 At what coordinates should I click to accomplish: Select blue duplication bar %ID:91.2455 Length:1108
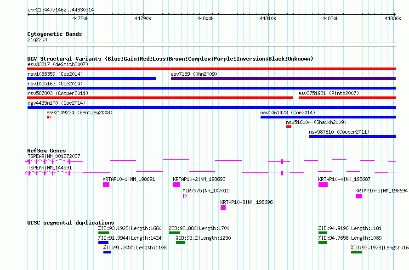coord(107,252)
